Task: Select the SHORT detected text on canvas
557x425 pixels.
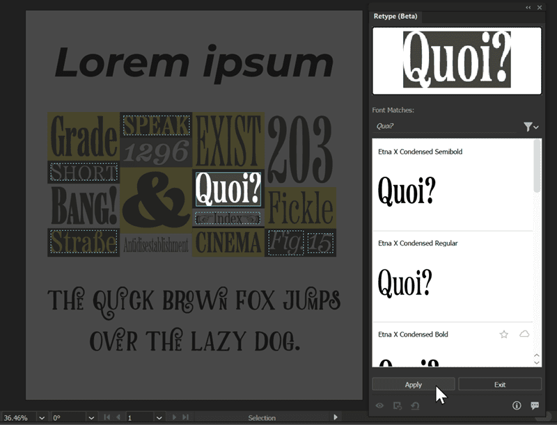Action: click(x=84, y=172)
